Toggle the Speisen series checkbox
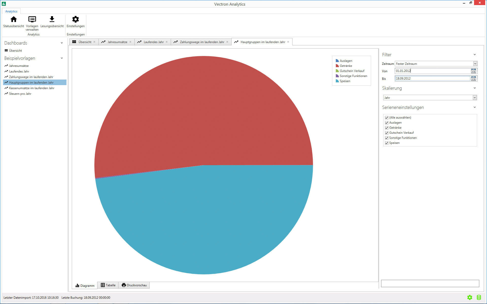The width and height of the screenshot is (487, 304). click(387, 143)
